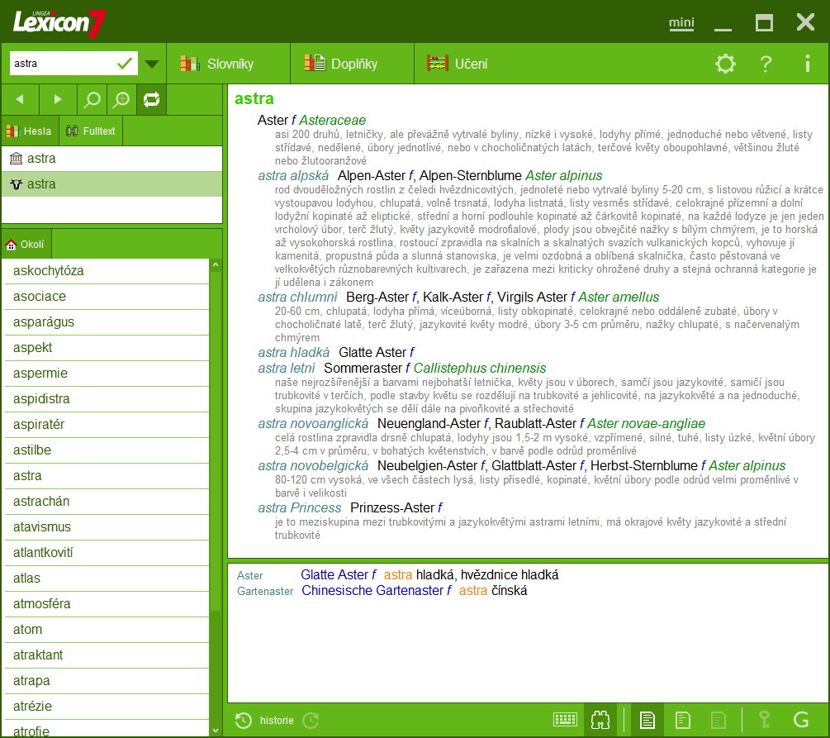Open the astra chlumní phrase link
Viewport: 830px width, 738px height.
point(297,298)
